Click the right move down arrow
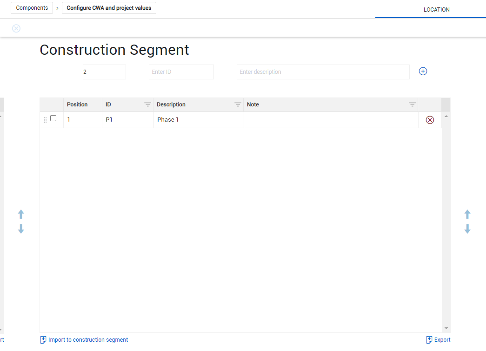Image resolution: width=486 pixels, height=351 pixels. click(x=467, y=229)
